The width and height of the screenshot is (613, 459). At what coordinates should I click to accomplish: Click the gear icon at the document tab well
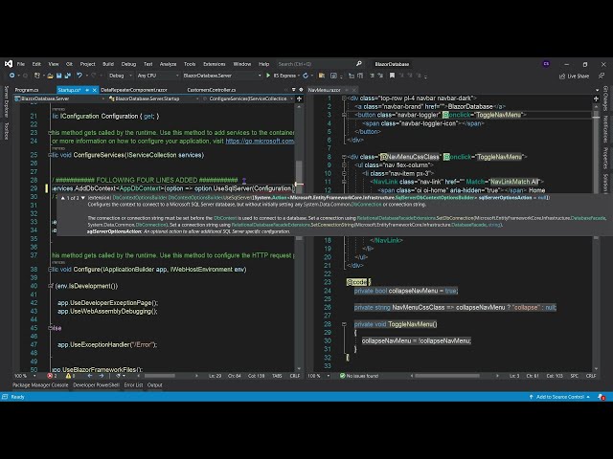pos(301,90)
